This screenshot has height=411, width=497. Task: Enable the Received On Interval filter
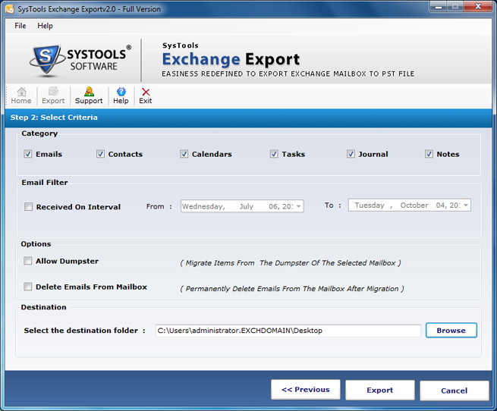28,207
